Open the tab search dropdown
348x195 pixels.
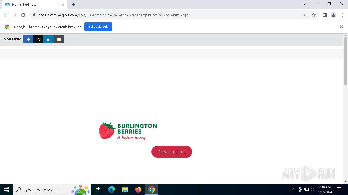[x=304, y=4]
